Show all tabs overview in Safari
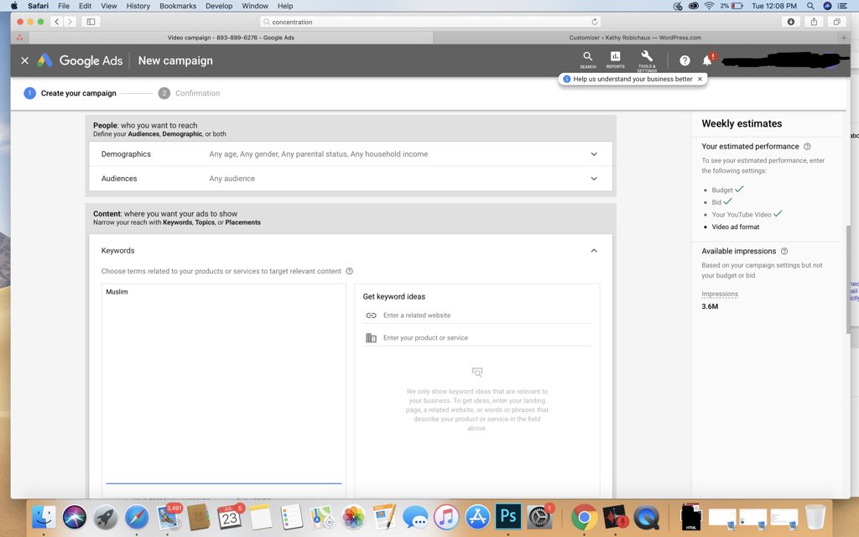Screen dimensions: 859x537 click(x=836, y=22)
